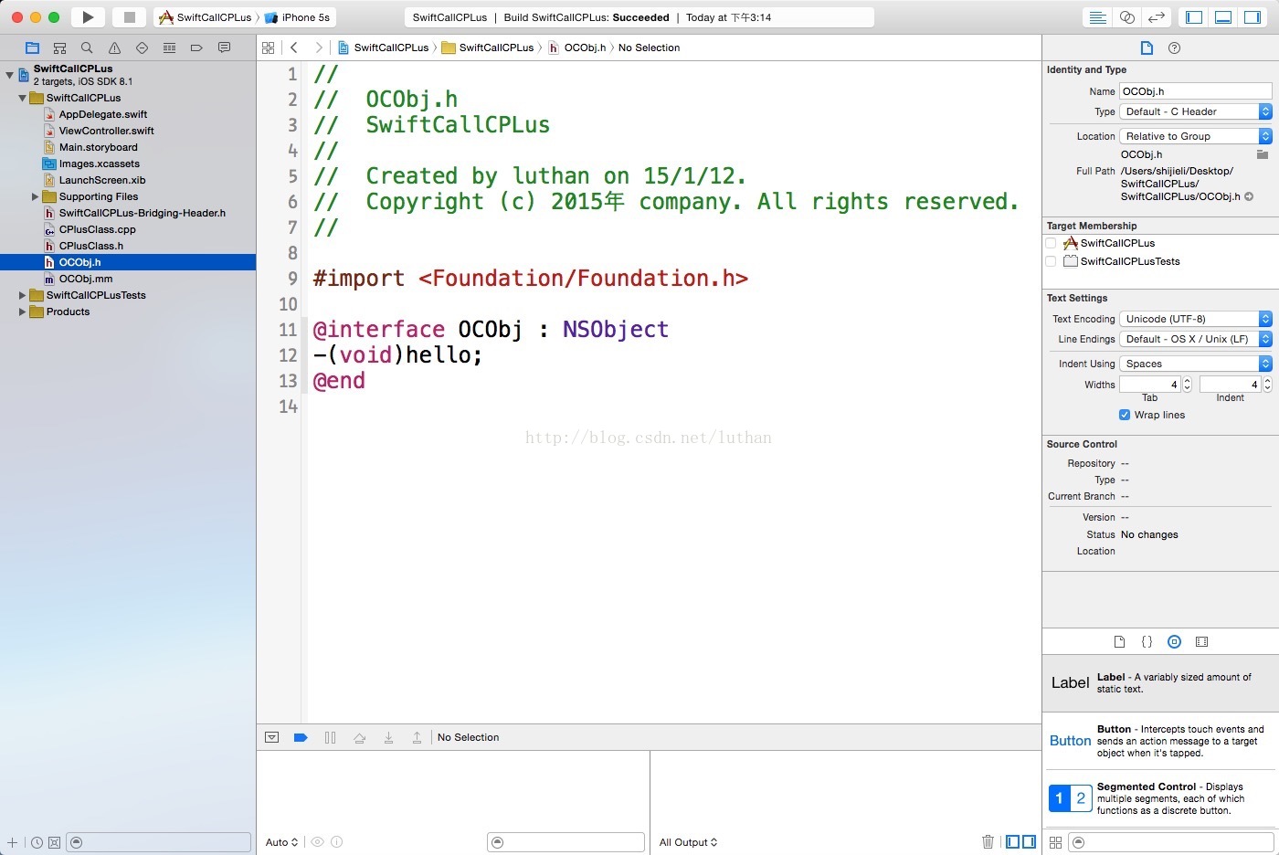The height and width of the screenshot is (855, 1279).
Task: Open the related items grid menu
Action: point(268,47)
